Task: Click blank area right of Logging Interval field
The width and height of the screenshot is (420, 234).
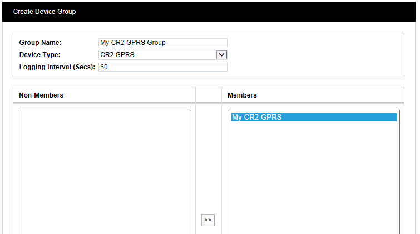Action: coord(312,67)
